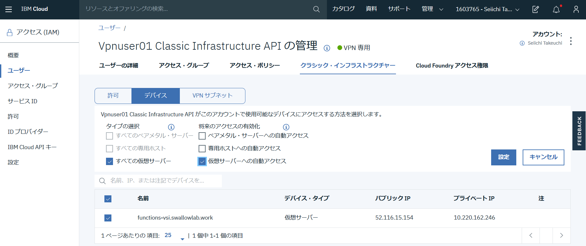Viewport: 586px width, 246px height.
Task: Click private IP 10.220.162.246
Action: (x=474, y=218)
